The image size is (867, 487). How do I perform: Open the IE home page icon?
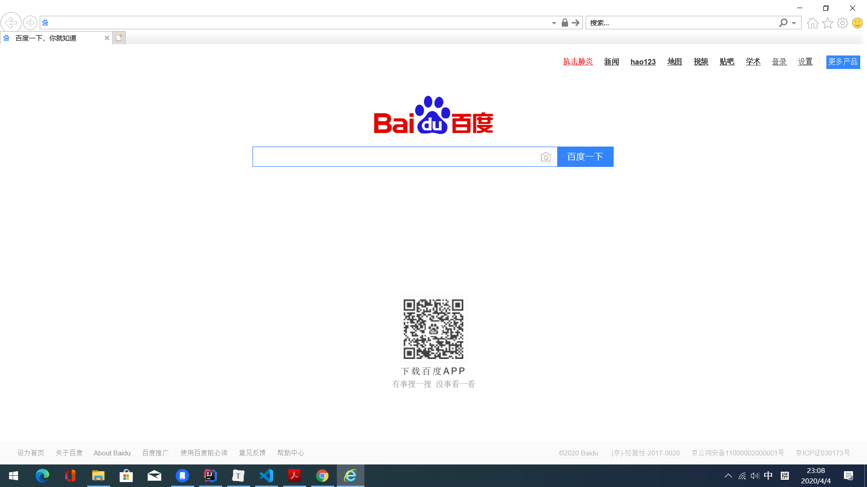[x=812, y=23]
